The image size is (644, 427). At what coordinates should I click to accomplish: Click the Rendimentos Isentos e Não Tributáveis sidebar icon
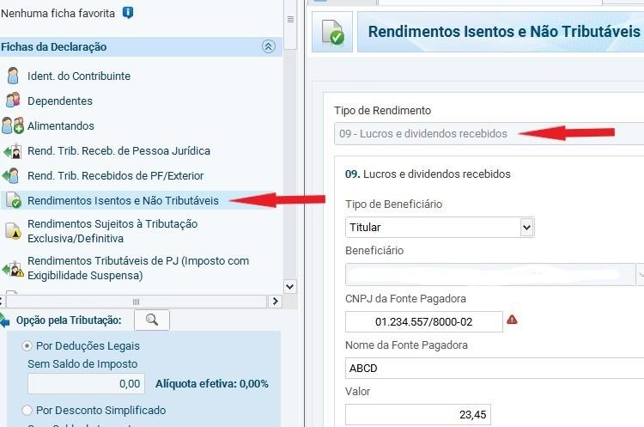(14, 200)
